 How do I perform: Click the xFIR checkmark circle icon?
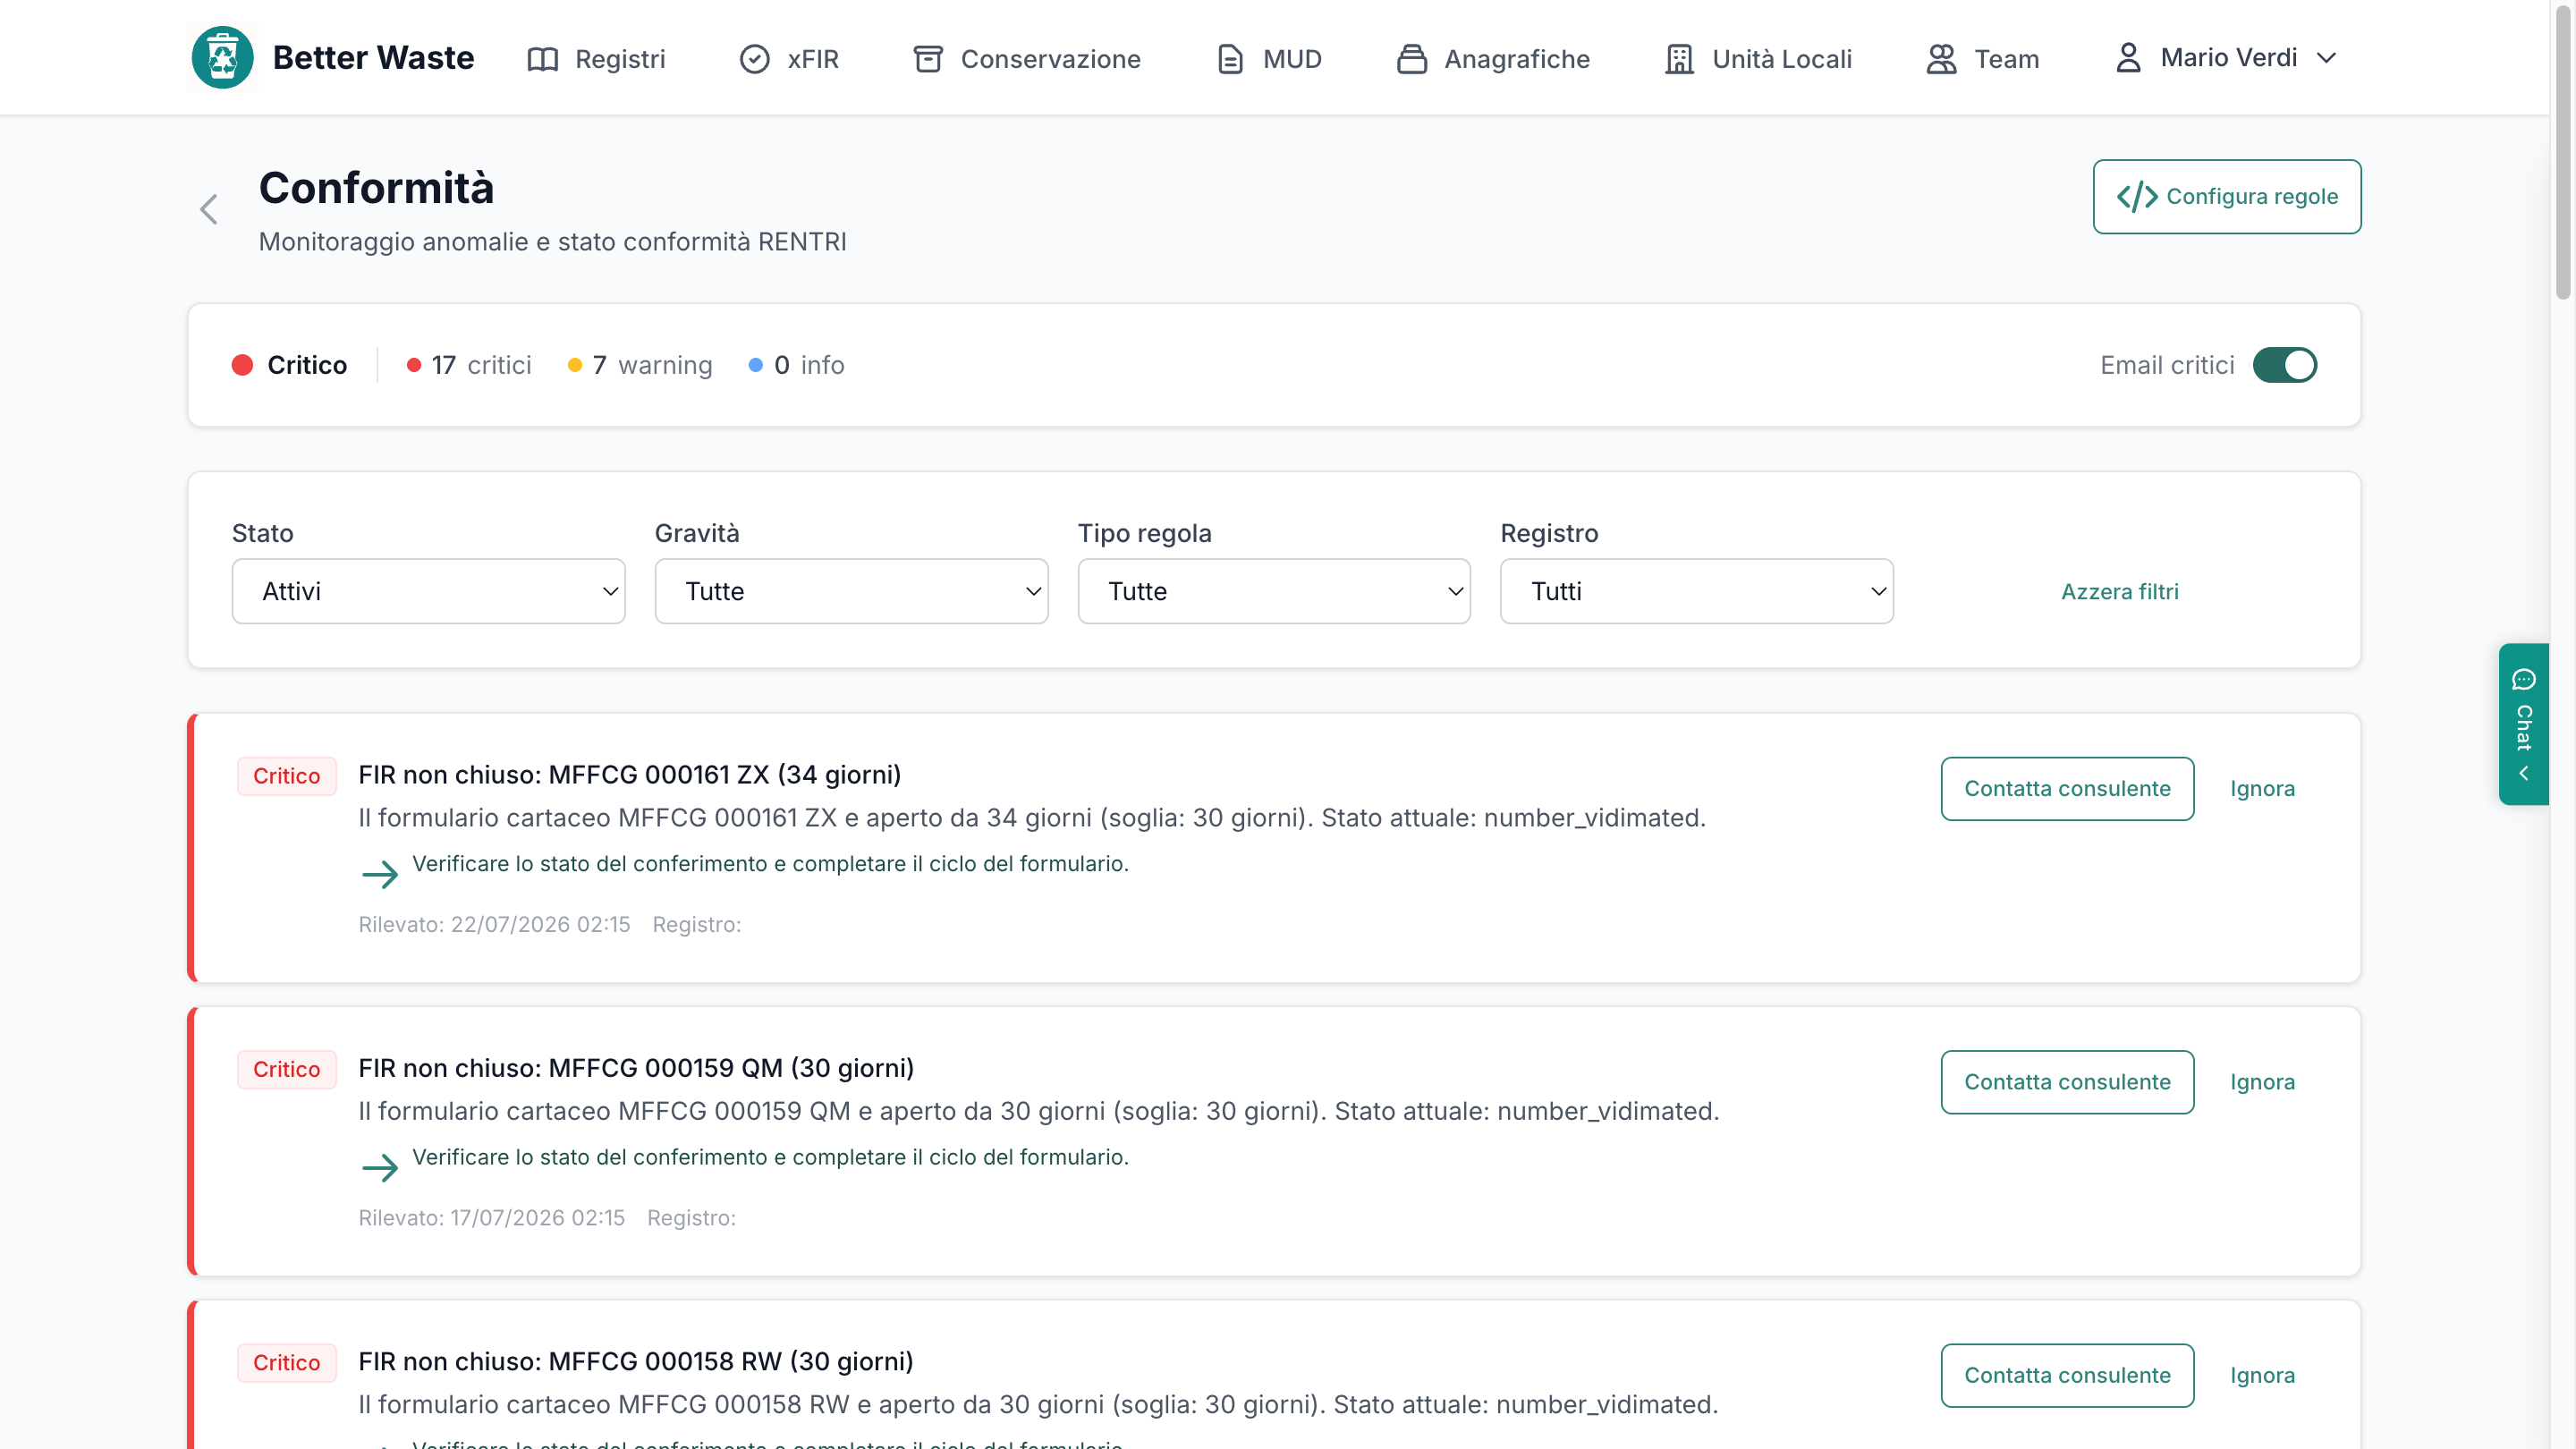click(754, 59)
